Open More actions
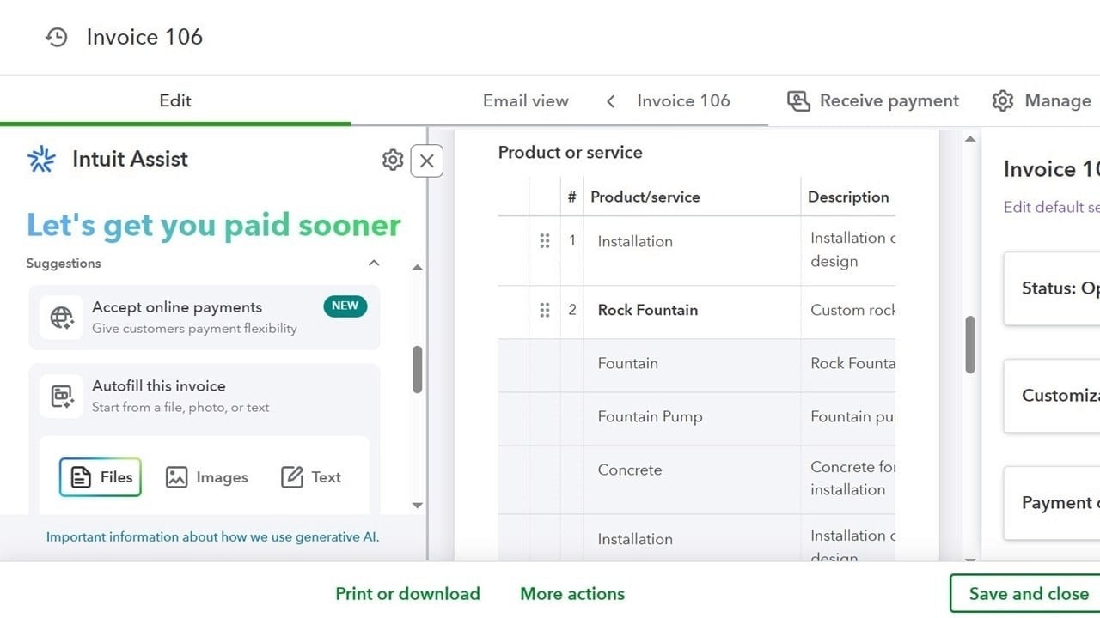This screenshot has width=1100, height=618. tap(572, 593)
